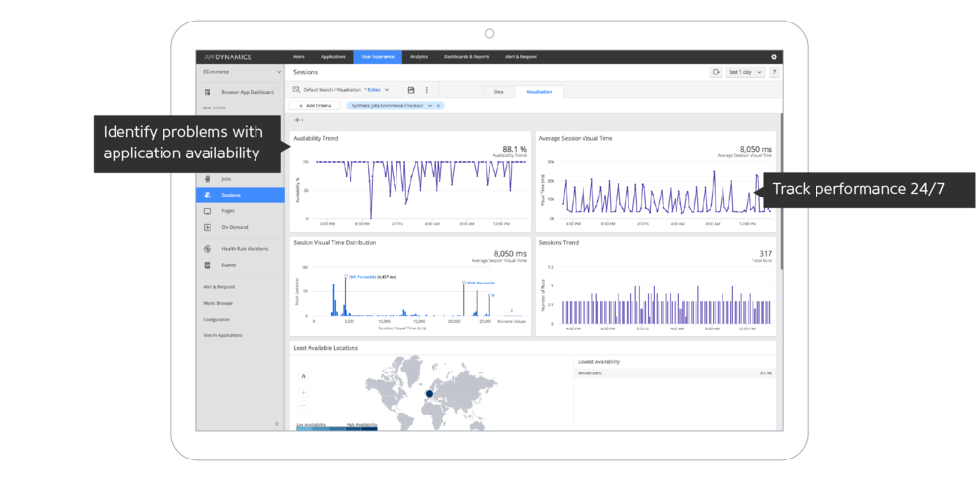Open the Analytics menu in top navigation
The width and height of the screenshot is (979, 481).
[419, 57]
